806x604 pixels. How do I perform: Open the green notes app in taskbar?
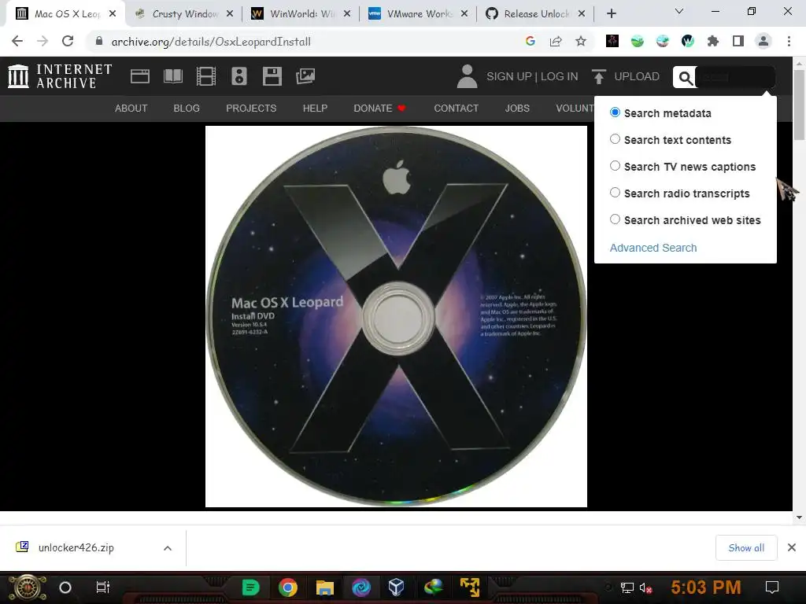(251, 587)
